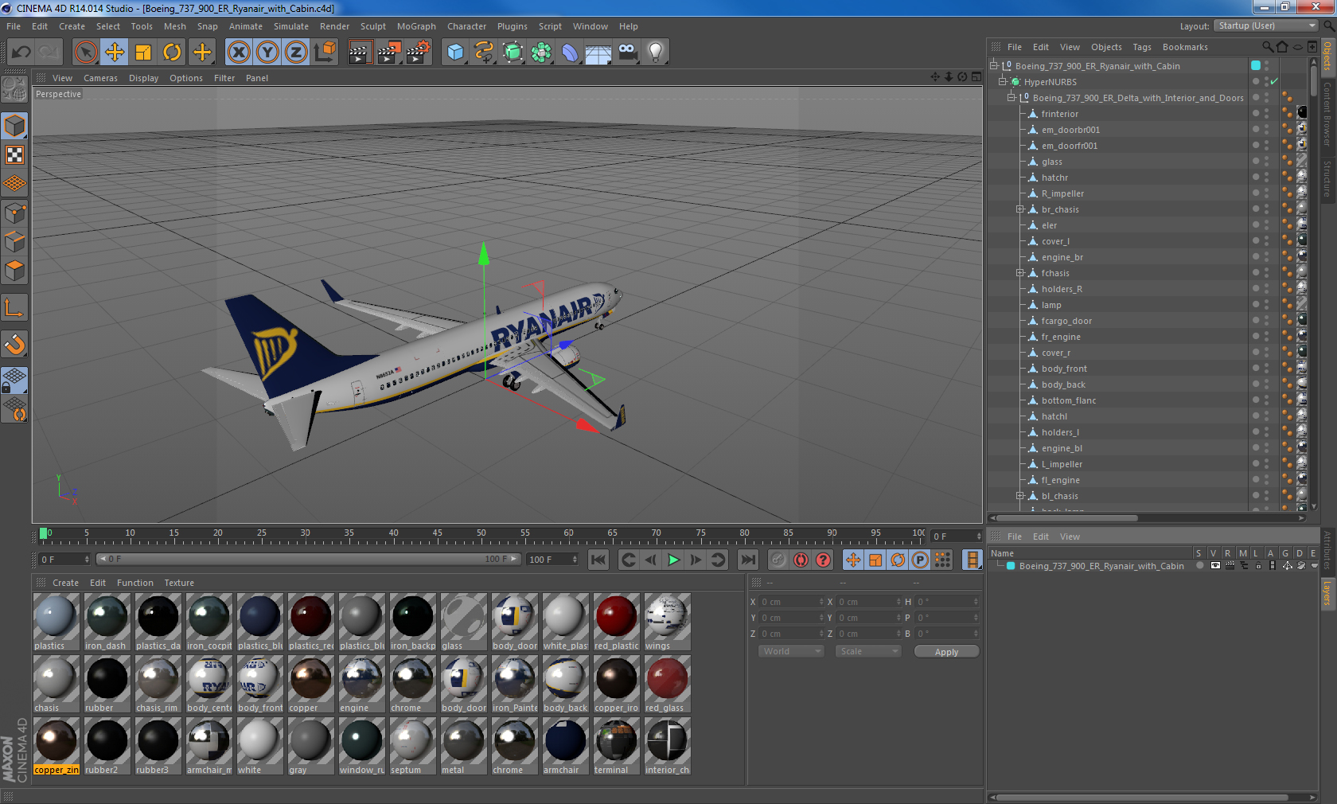Toggle layer visibility for Boeing layer
Image resolution: width=1337 pixels, height=804 pixels.
[x=1215, y=566]
